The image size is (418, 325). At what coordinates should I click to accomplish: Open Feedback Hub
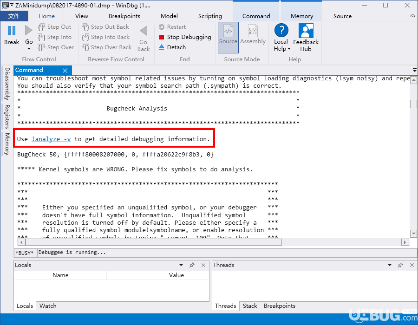click(306, 37)
